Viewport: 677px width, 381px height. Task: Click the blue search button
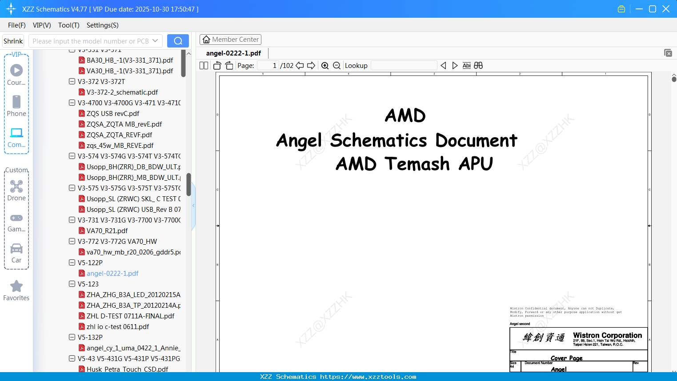point(178,41)
